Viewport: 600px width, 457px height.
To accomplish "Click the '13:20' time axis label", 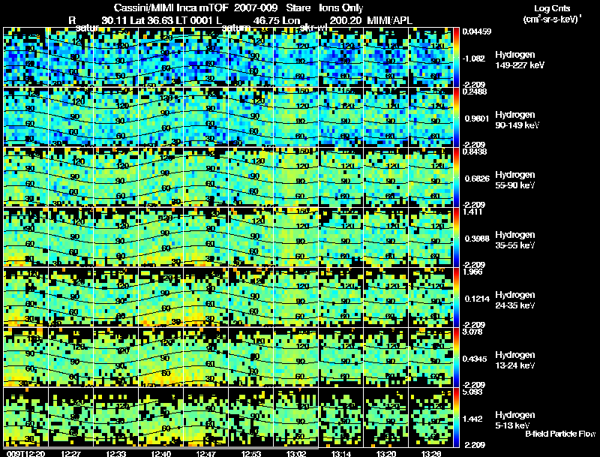I will (386, 453).
